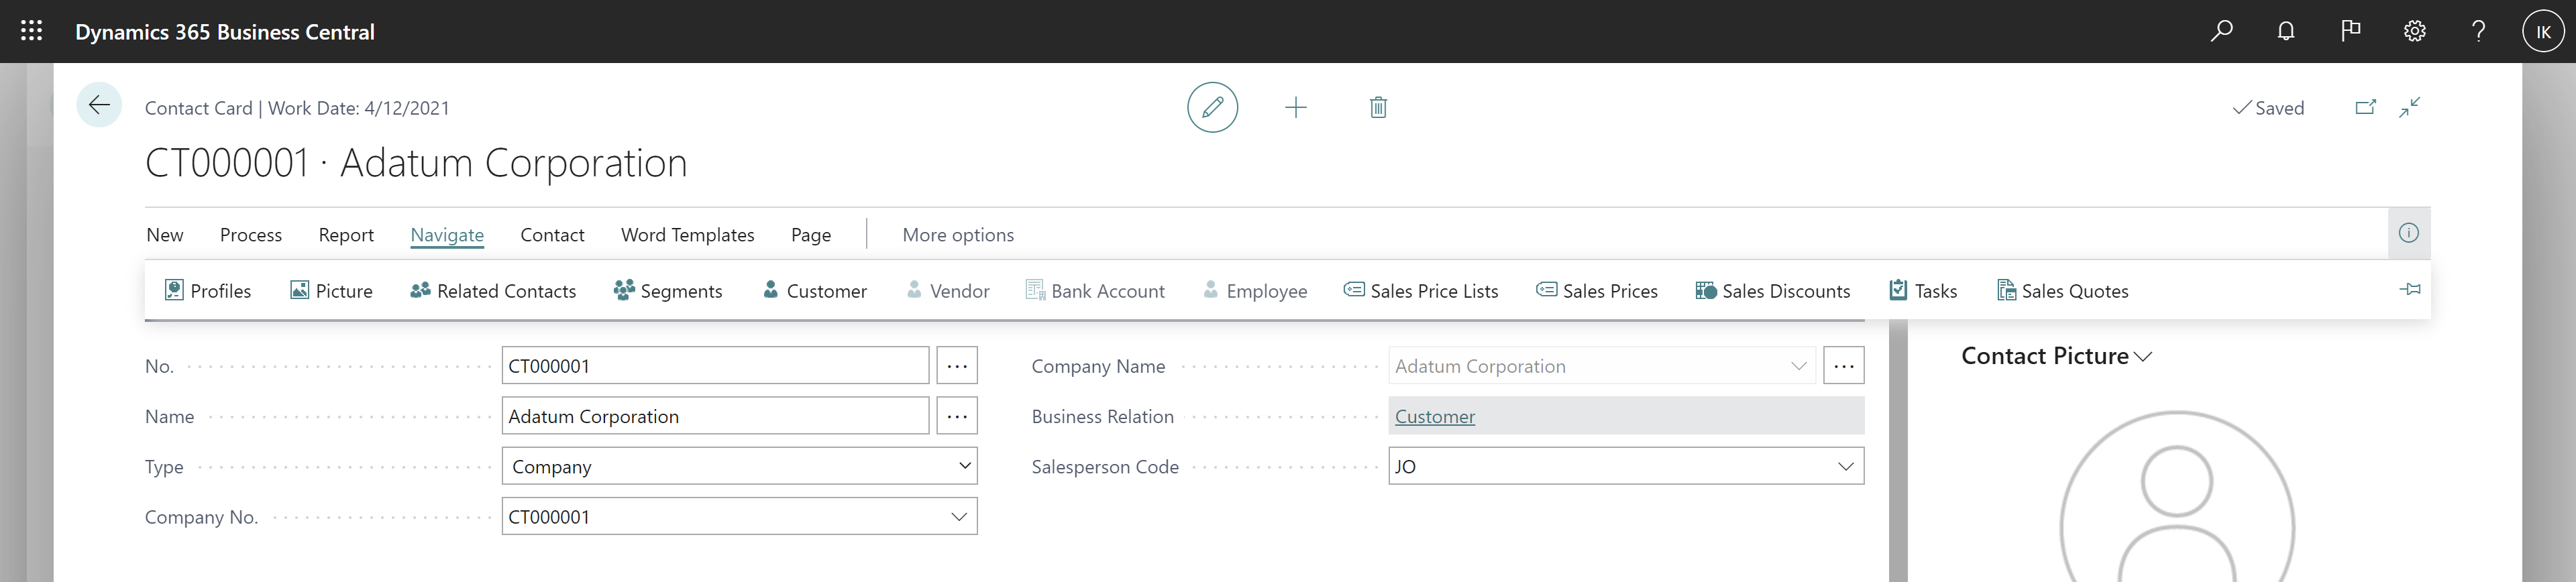
Task: Expand the Type dropdown showing Company
Action: pyautogui.click(x=964, y=466)
